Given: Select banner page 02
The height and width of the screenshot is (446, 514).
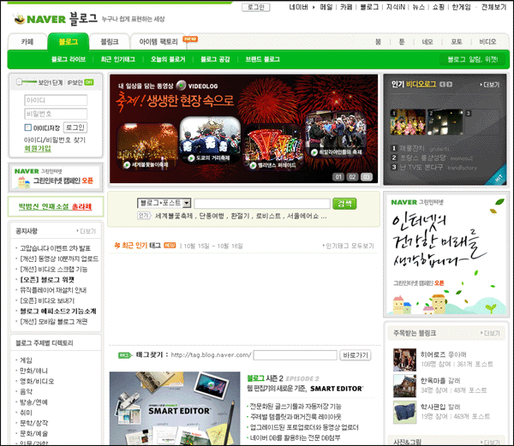Looking at the screenshot, I should [352, 177].
